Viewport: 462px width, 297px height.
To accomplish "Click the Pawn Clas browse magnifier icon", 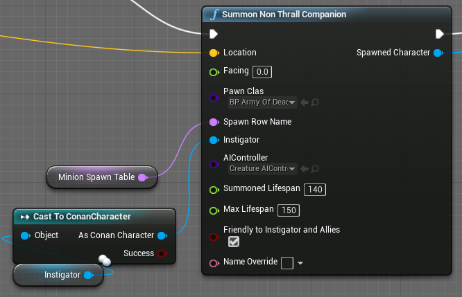I will click(315, 102).
